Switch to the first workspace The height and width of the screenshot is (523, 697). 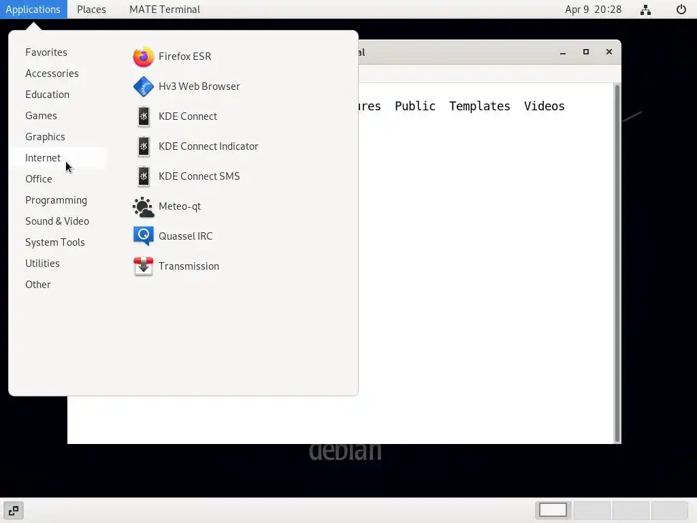pos(553,510)
